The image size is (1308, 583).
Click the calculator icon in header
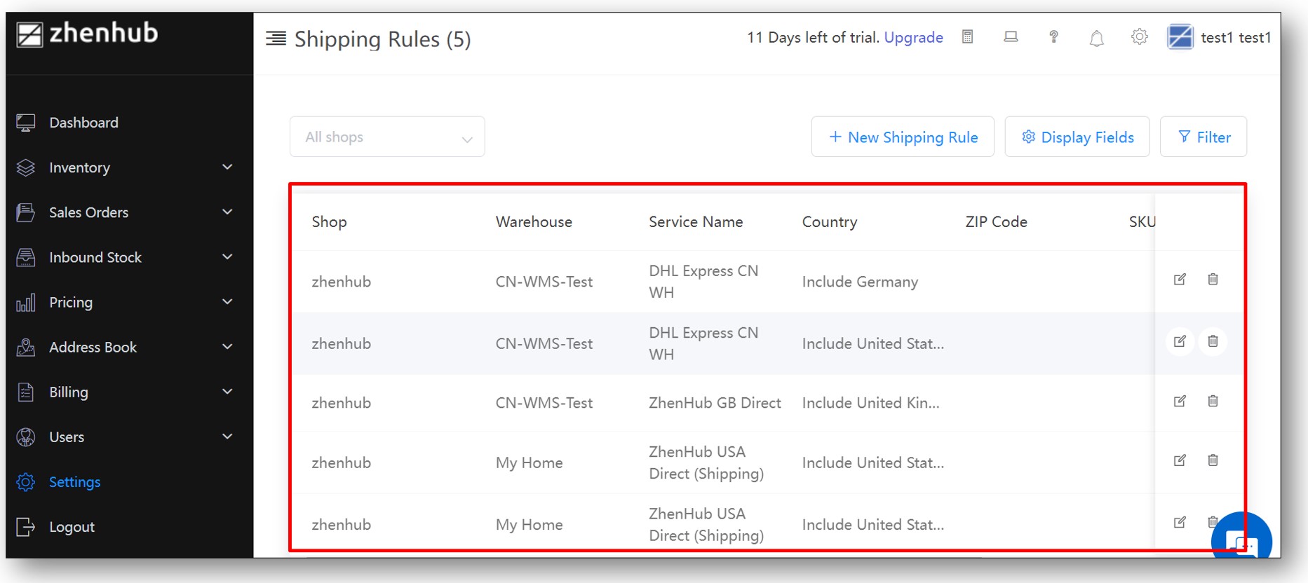click(x=967, y=37)
